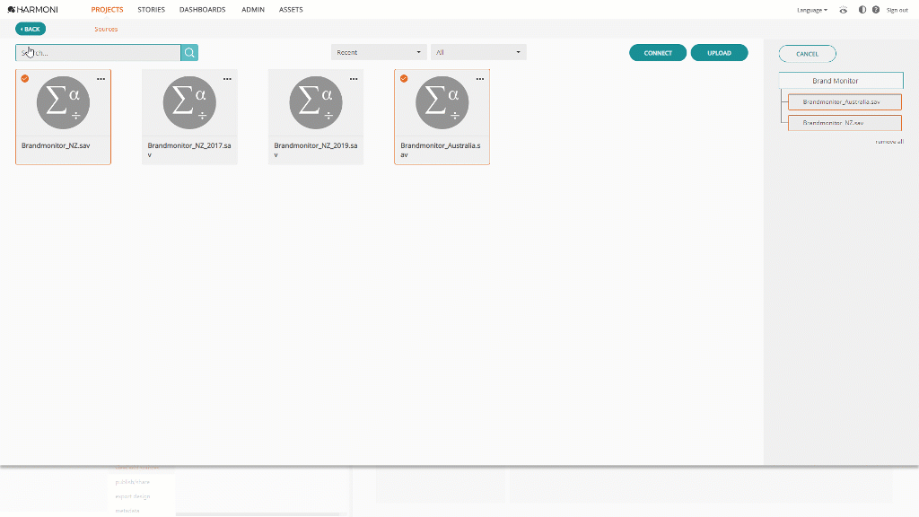
Task: Select Brandmonitor_NZ.sav in side panel tree
Action: point(845,122)
